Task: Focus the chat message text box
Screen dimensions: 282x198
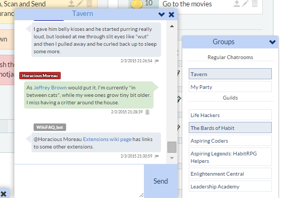Action: coord(79,181)
